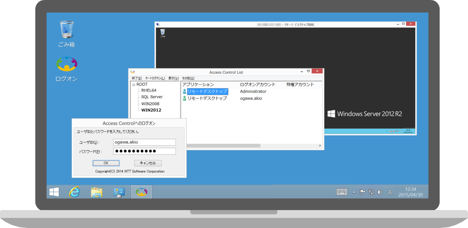Click Recycle Bin inside remote desktop window
Image resolution: width=468 pixels, height=228 pixels.
click(x=163, y=33)
